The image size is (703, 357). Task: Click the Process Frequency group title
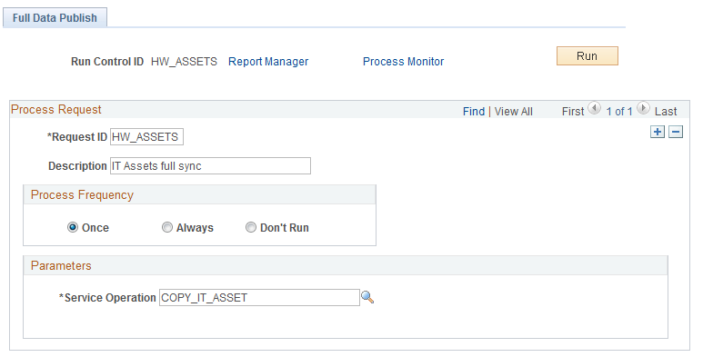tap(82, 194)
